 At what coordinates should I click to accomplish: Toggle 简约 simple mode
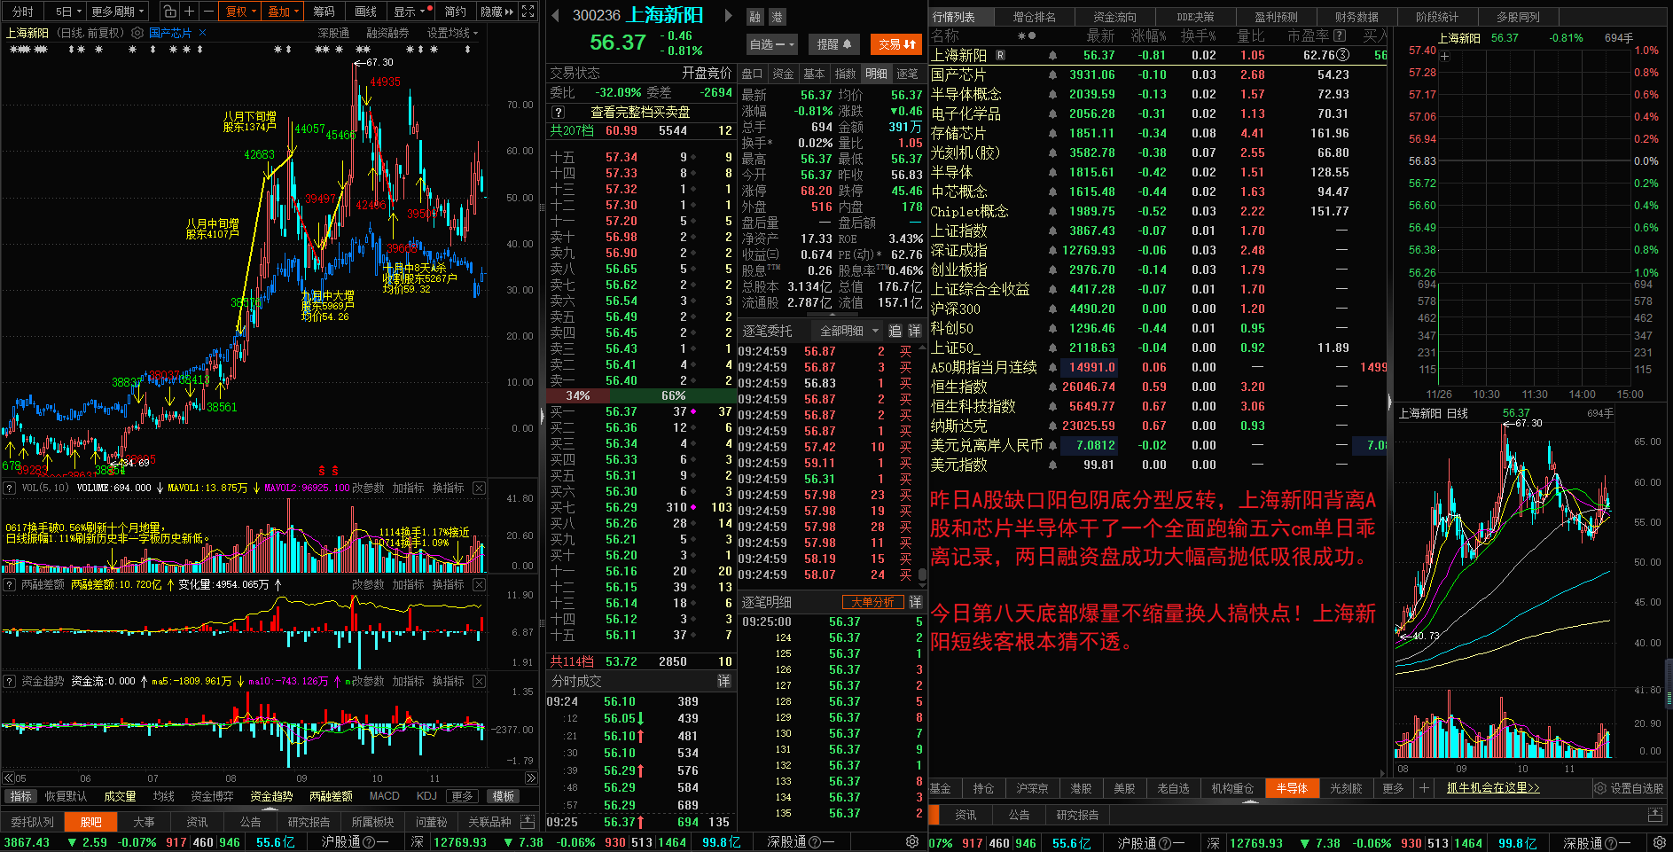click(x=456, y=12)
